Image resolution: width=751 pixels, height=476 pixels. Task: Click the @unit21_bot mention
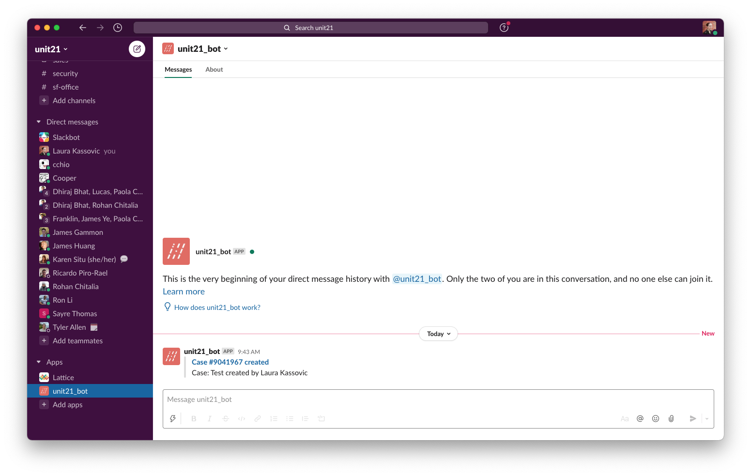417,279
